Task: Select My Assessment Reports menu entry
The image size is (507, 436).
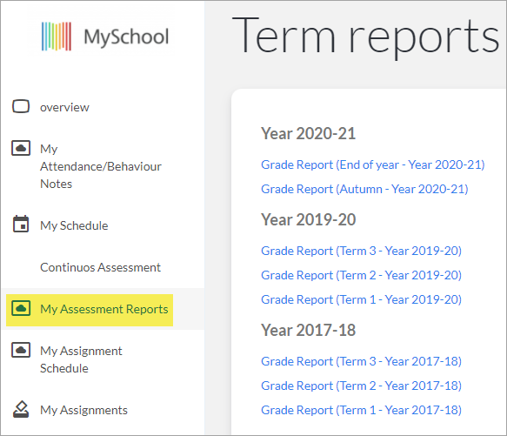Action: pyautogui.click(x=104, y=309)
